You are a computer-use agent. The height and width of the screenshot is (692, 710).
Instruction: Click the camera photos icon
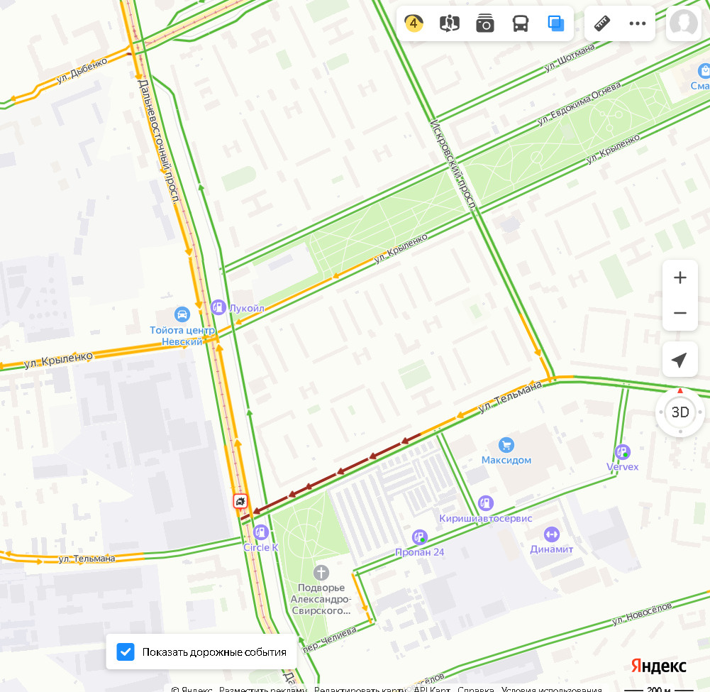point(485,23)
